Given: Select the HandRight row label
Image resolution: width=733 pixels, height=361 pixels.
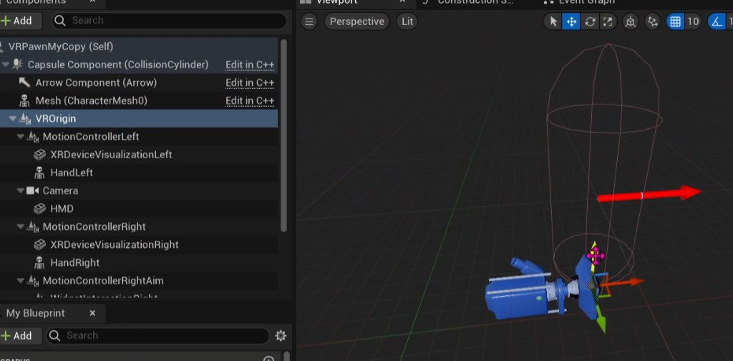Looking at the screenshot, I should (x=74, y=263).
